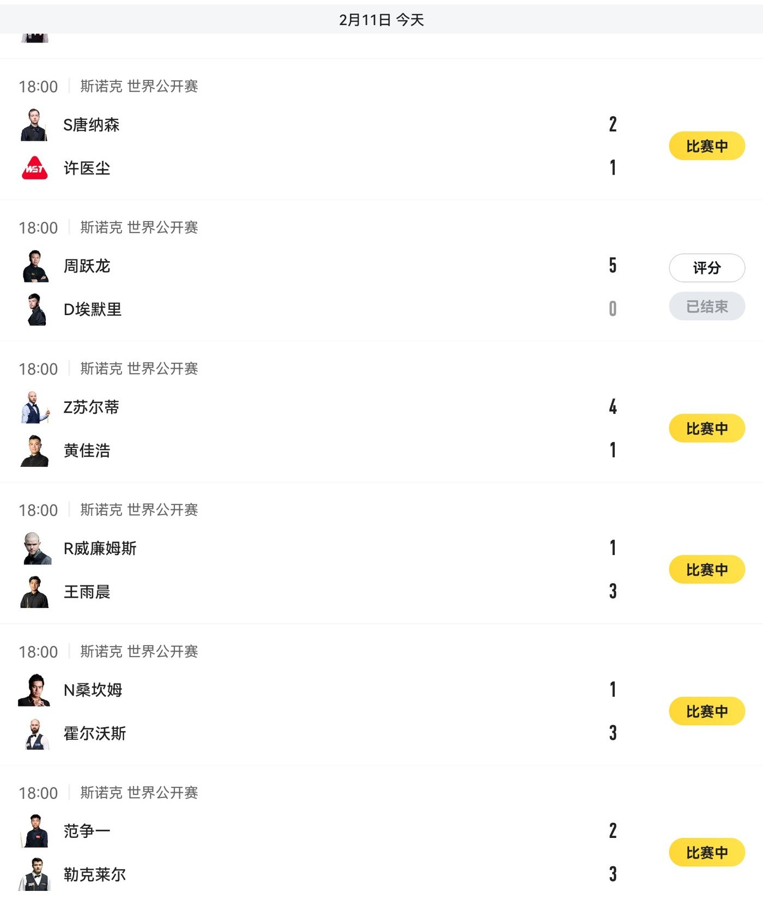The width and height of the screenshot is (763, 905).
Task: Tap 评分 button for 周跃龙 match
Action: pos(706,268)
